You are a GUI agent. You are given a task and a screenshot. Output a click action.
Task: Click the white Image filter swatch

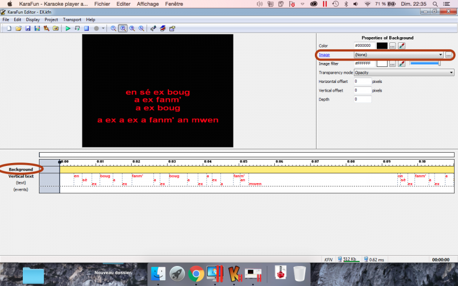(382, 63)
